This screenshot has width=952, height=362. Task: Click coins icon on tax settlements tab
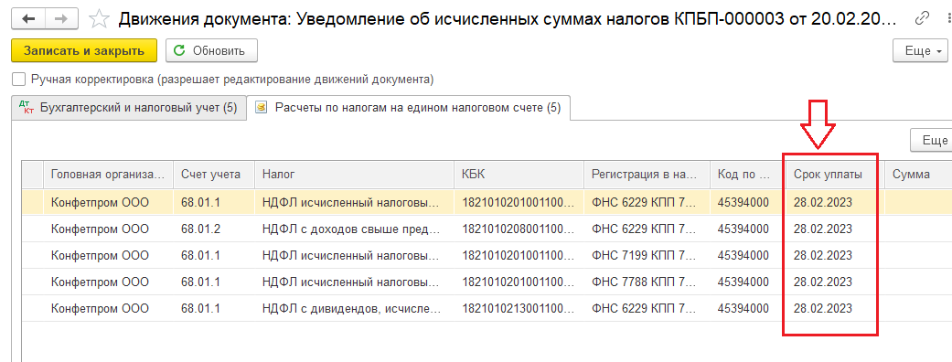point(262,108)
